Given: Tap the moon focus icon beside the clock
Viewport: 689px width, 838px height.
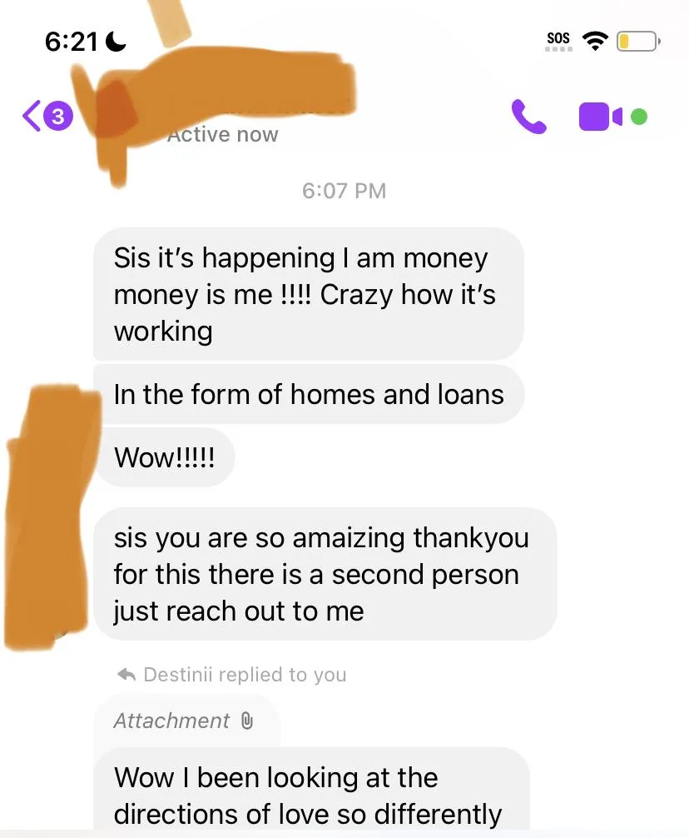Looking at the screenshot, I should coord(116,41).
